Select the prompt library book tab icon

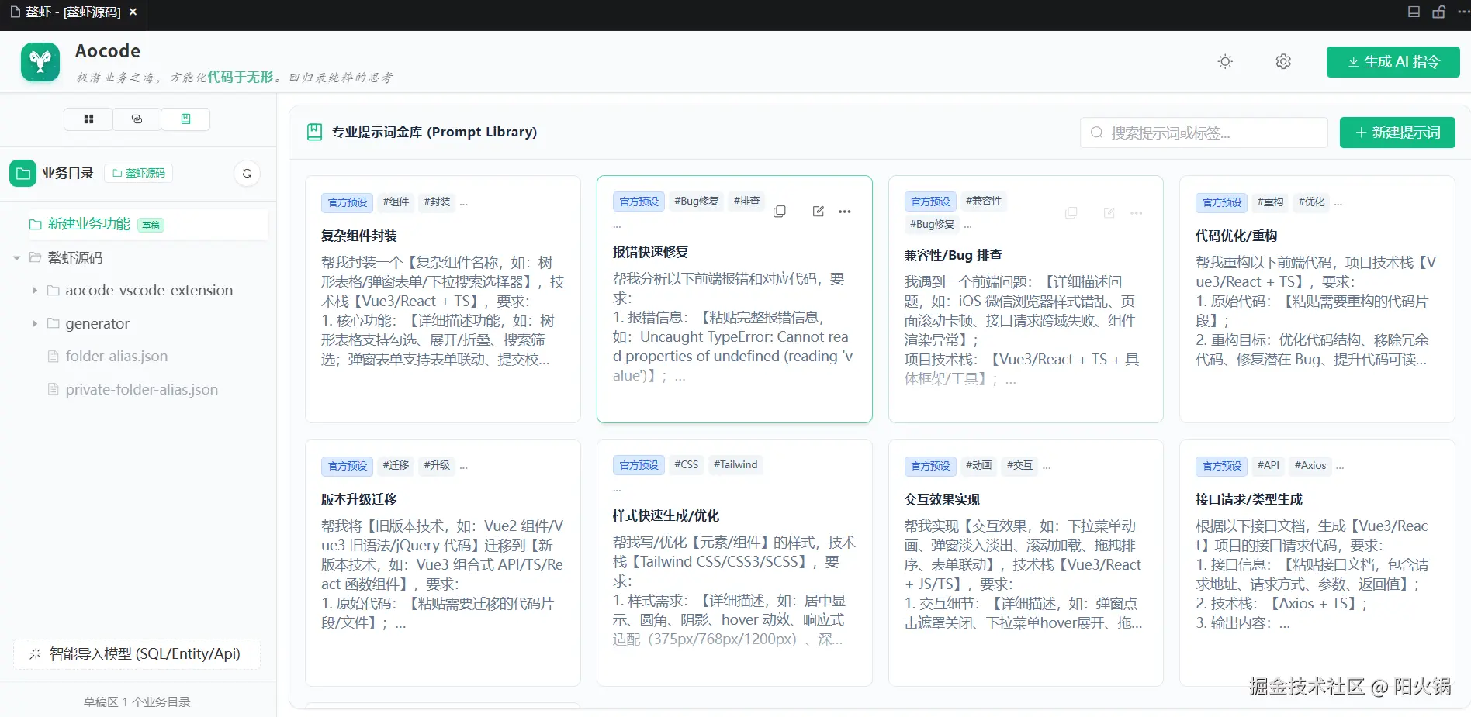tap(185, 119)
